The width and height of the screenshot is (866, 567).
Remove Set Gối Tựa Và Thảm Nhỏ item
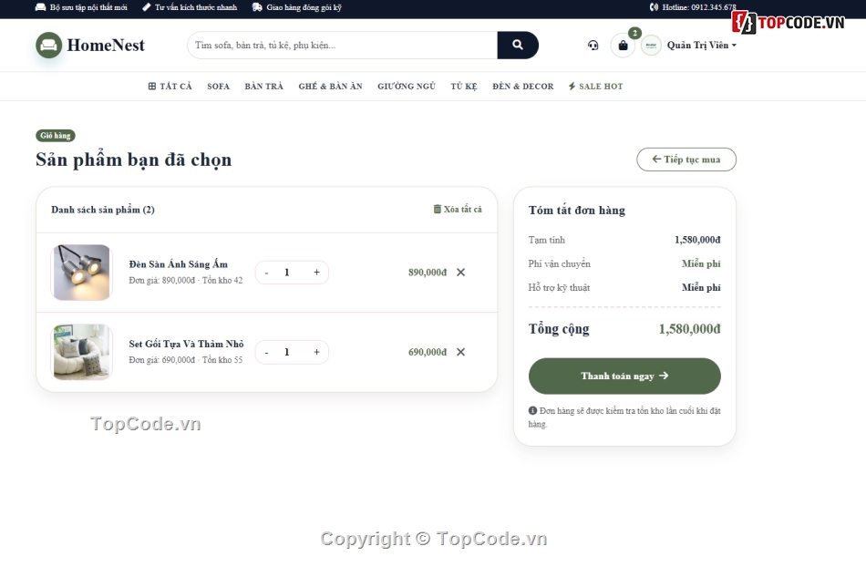460,352
